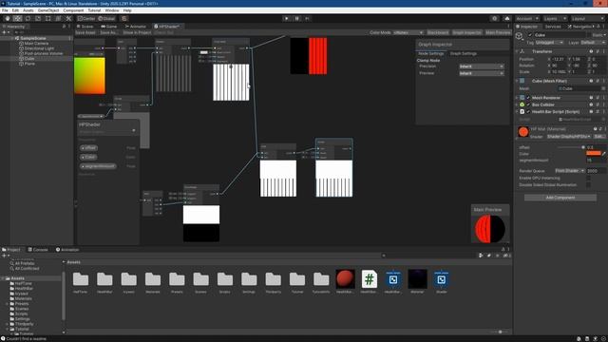Image resolution: width=608 pixels, height=342 pixels.
Task: Select the Scale tool in toolbar
Action: 38,18
